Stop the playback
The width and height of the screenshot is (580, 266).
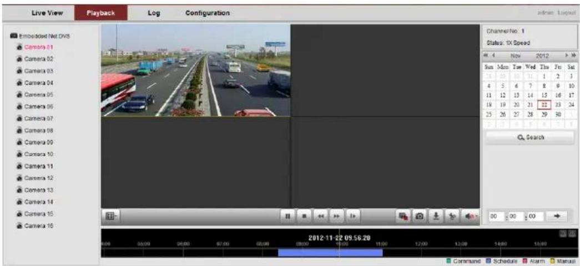pos(304,216)
